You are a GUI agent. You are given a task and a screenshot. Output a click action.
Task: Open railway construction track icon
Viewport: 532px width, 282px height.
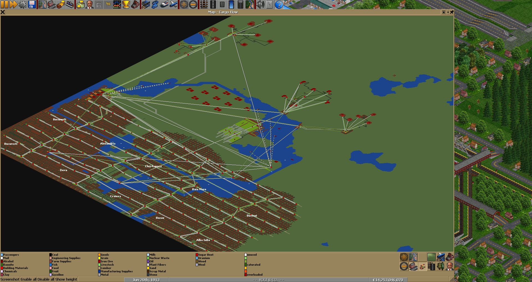pyautogui.click(x=204, y=4)
